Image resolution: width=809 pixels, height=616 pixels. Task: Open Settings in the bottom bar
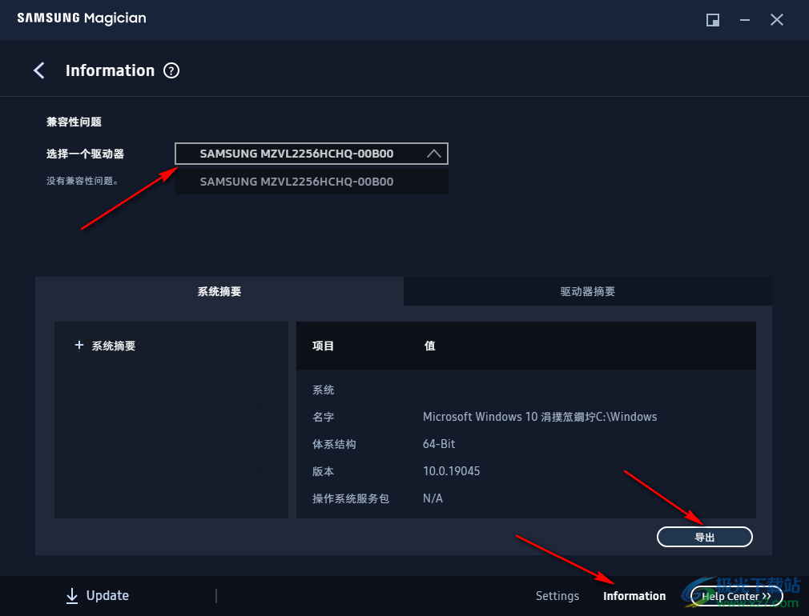557,596
